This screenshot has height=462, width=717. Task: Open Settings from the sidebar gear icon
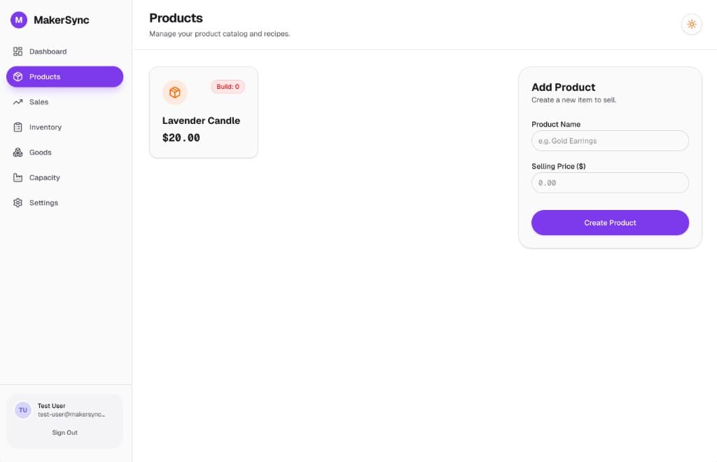tap(18, 202)
